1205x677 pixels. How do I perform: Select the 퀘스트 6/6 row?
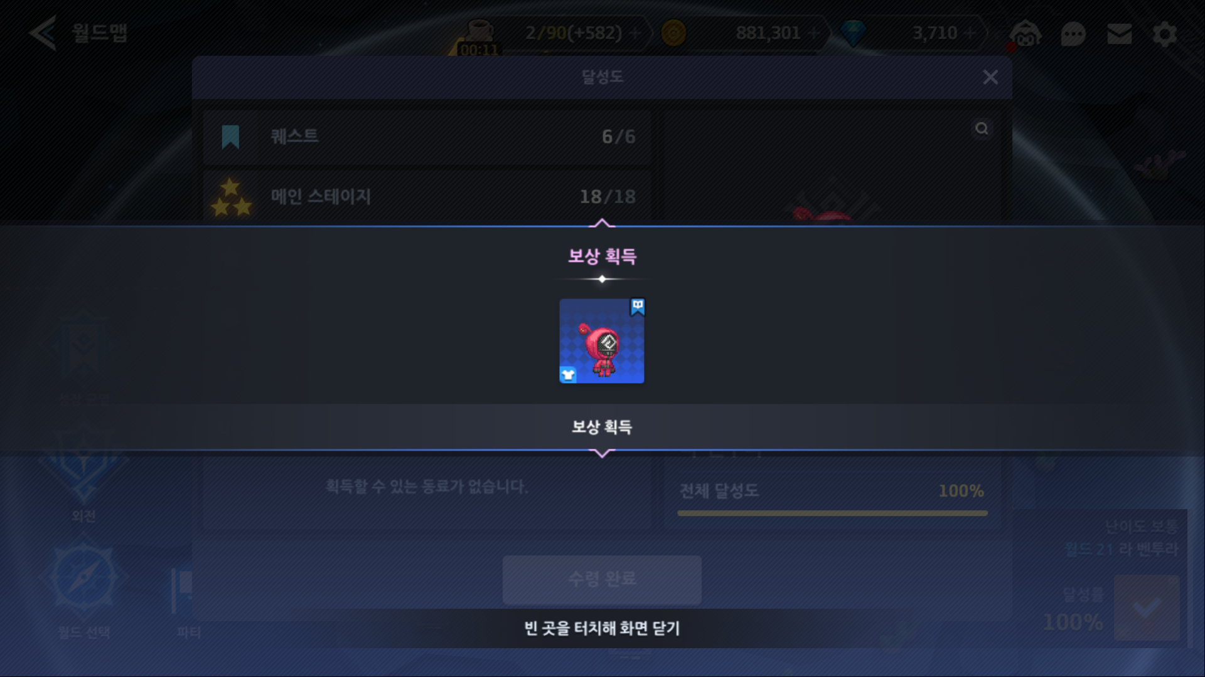[427, 137]
